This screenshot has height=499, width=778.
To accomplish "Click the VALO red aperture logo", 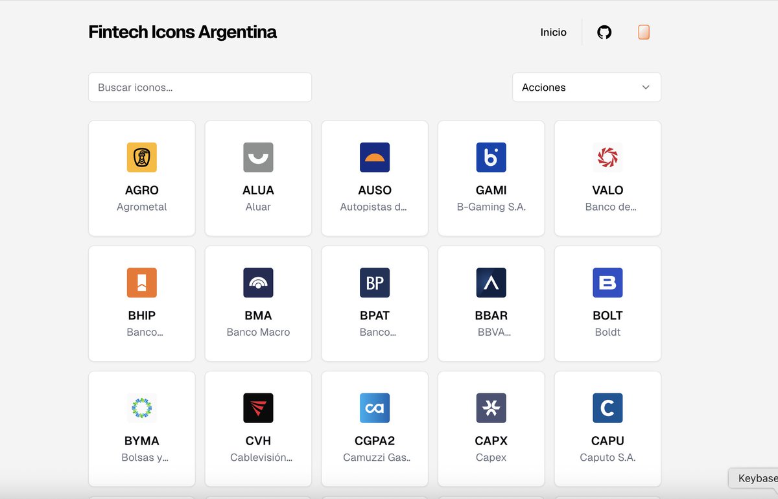I will coord(607,157).
